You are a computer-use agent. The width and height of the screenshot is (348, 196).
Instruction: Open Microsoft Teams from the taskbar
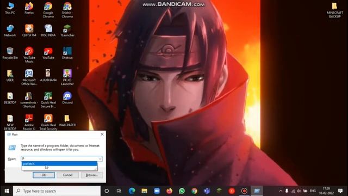pyautogui.click(x=207, y=191)
